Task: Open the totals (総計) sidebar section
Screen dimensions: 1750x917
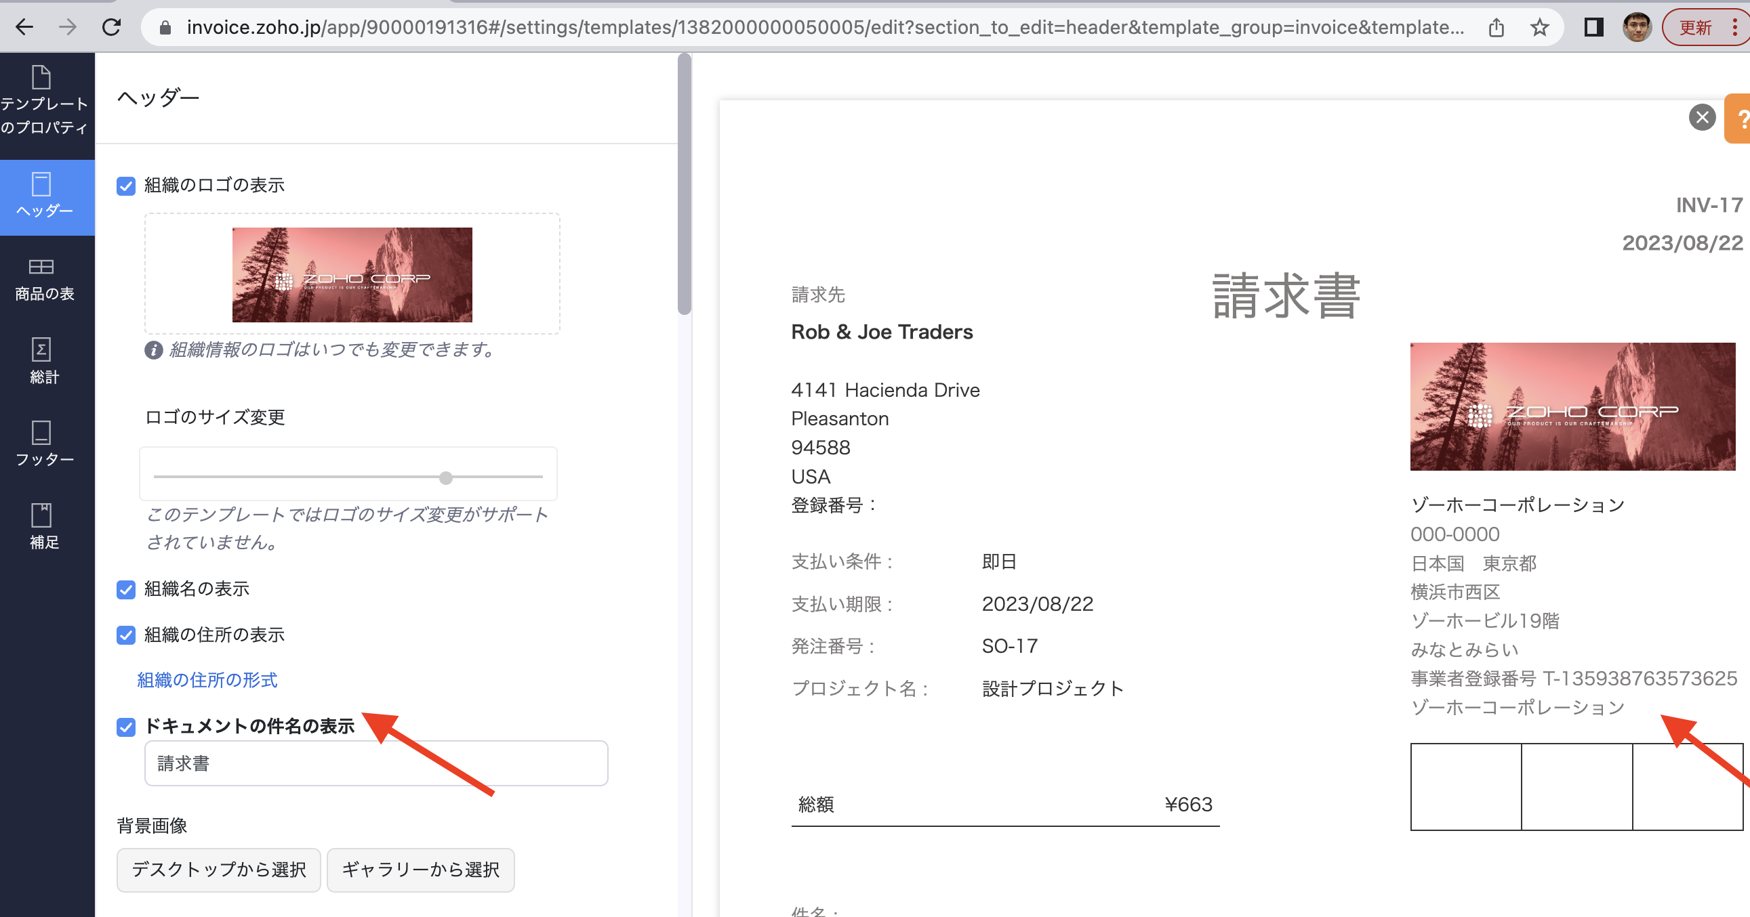Action: (x=43, y=362)
